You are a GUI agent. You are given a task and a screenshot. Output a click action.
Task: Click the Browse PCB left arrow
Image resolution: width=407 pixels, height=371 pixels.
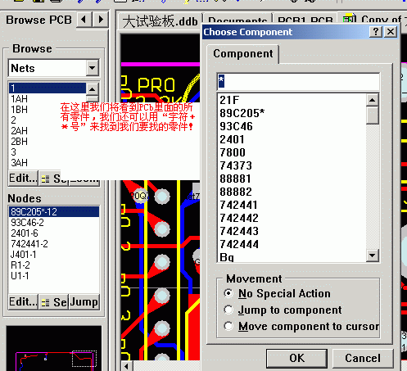click(84, 20)
